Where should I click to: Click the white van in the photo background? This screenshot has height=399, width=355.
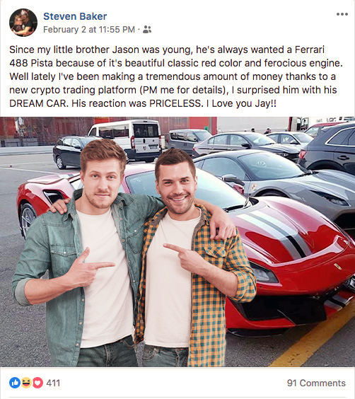coord(127,139)
